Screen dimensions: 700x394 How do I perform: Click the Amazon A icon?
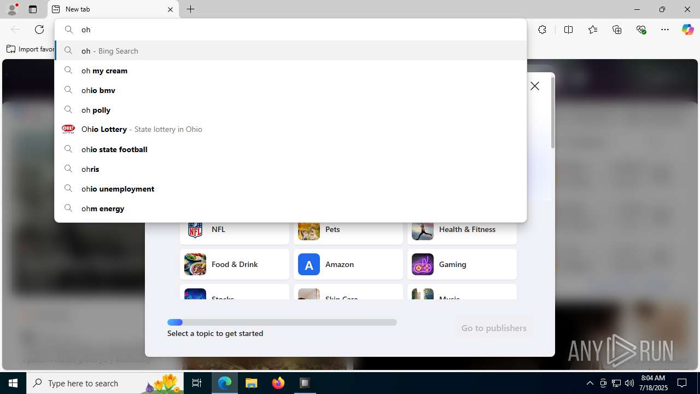pos(309,264)
